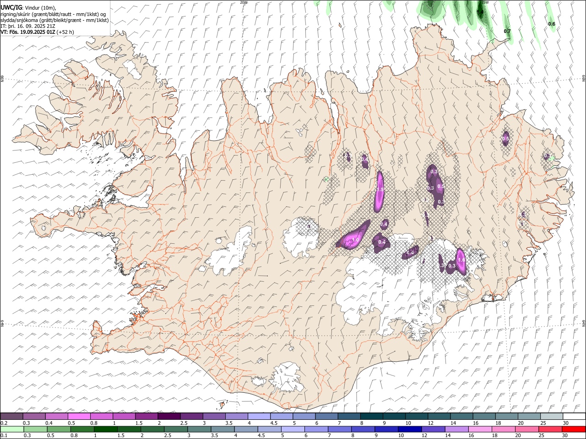Pick the grey-blue 4 swatch in lower legend row
This screenshot has width=586, height=439.
(245, 429)
